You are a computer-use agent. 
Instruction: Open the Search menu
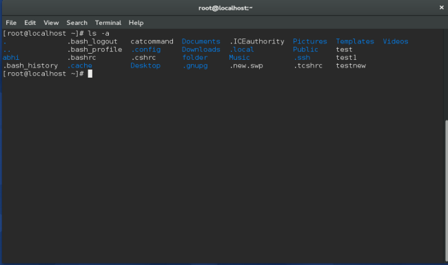(x=77, y=23)
